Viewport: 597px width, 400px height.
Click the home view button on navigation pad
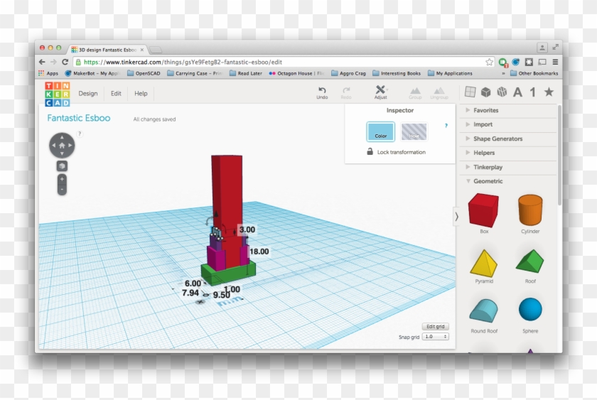pyautogui.click(x=62, y=146)
